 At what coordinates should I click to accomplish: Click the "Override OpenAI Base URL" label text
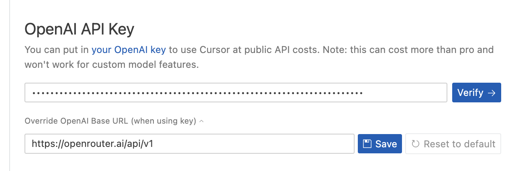click(x=77, y=121)
